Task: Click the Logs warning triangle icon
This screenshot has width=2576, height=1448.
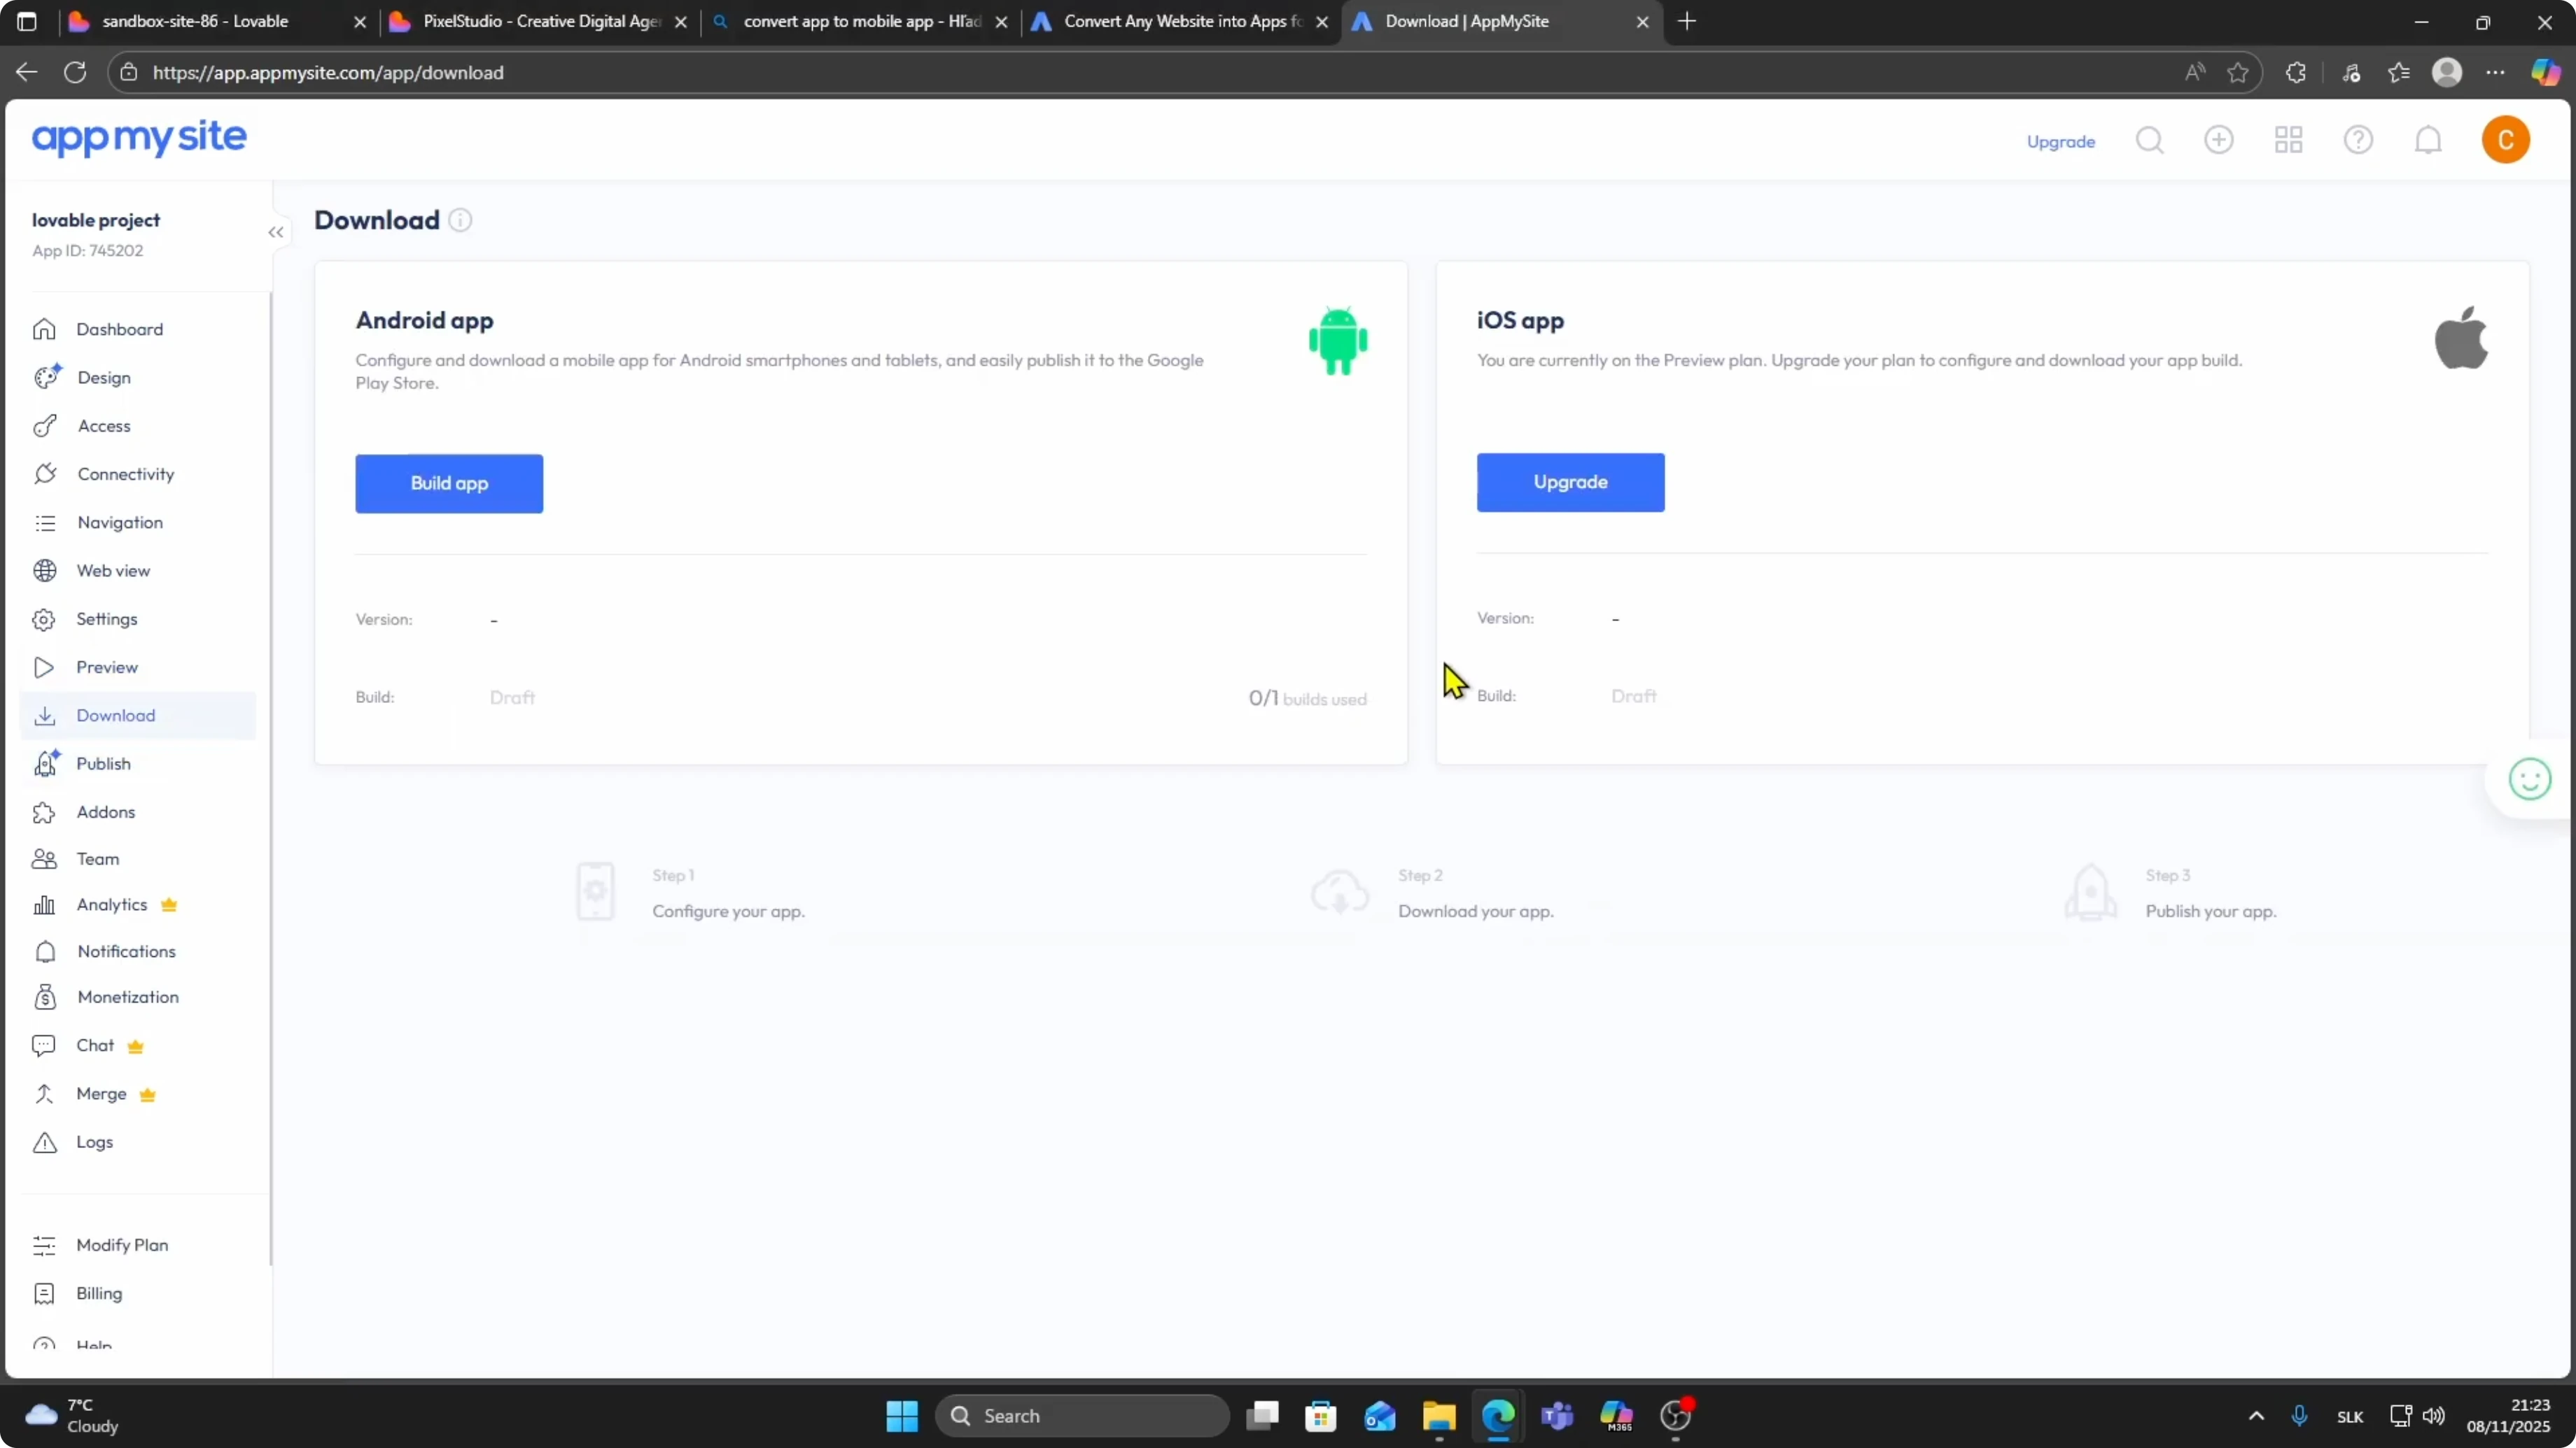Action: click(x=45, y=1142)
